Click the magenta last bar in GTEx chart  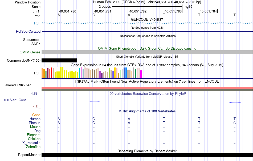pos(141,74)
